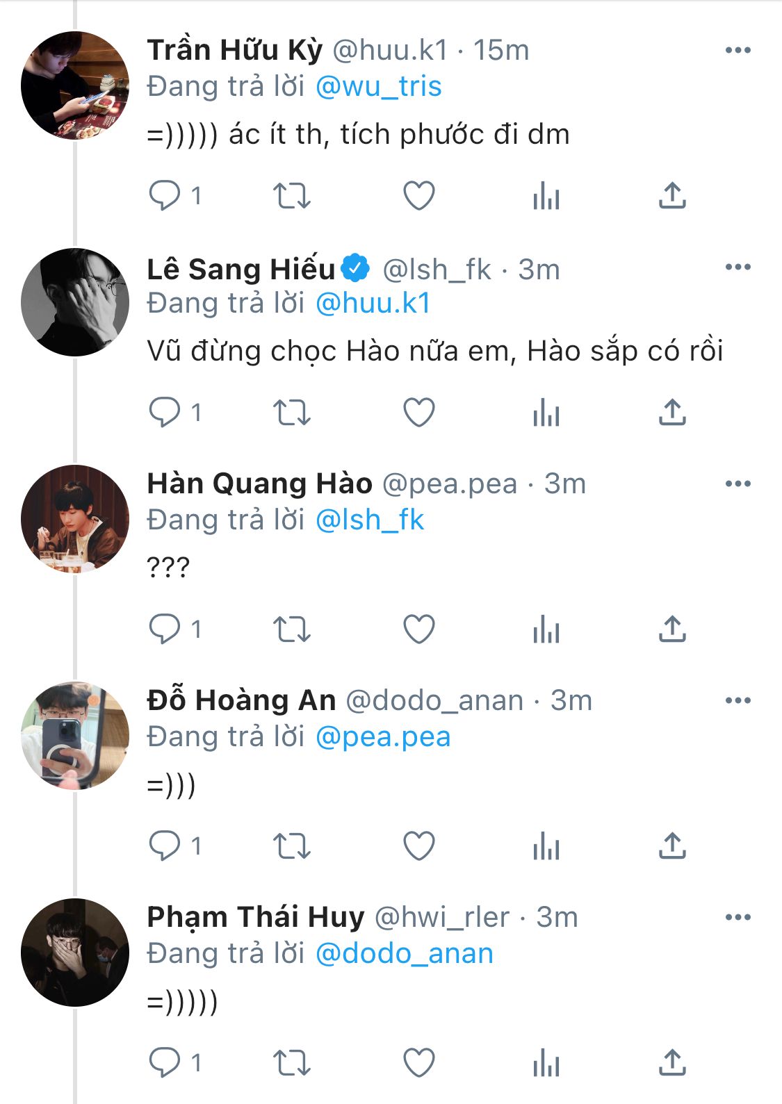Open the @wu_tris mention link
Viewport: 782px width, 1104px height.
click(379, 87)
